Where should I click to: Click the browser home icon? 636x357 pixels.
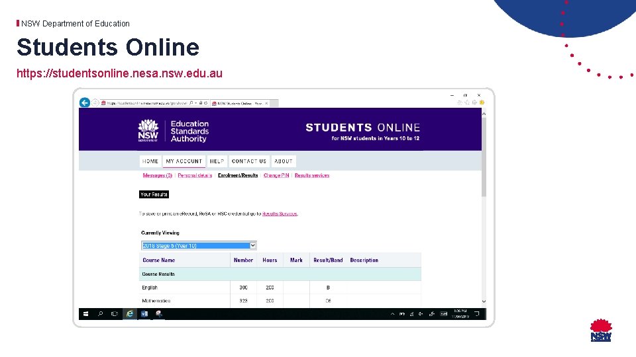coord(460,102)
